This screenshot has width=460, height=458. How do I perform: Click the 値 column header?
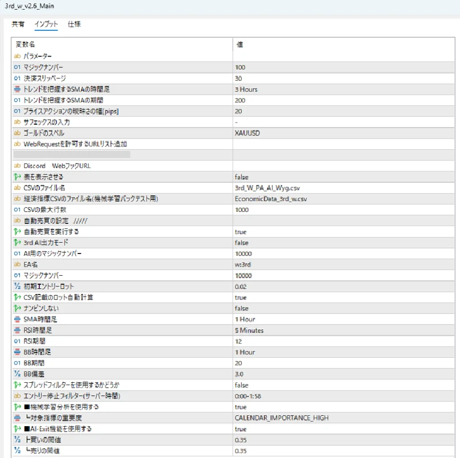tap(239, 44)
